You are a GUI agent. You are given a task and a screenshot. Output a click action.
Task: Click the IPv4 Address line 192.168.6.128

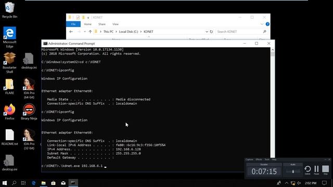[94, 149]
